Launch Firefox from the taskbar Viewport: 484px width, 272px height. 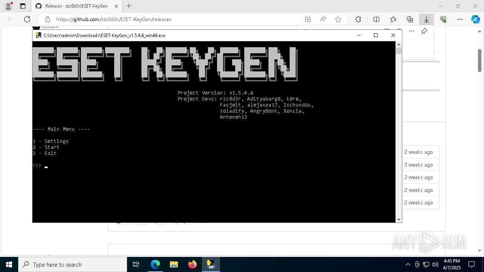click(x=192, y=264)
